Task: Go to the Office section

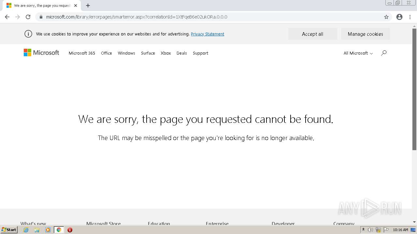Action: (107, 53)
